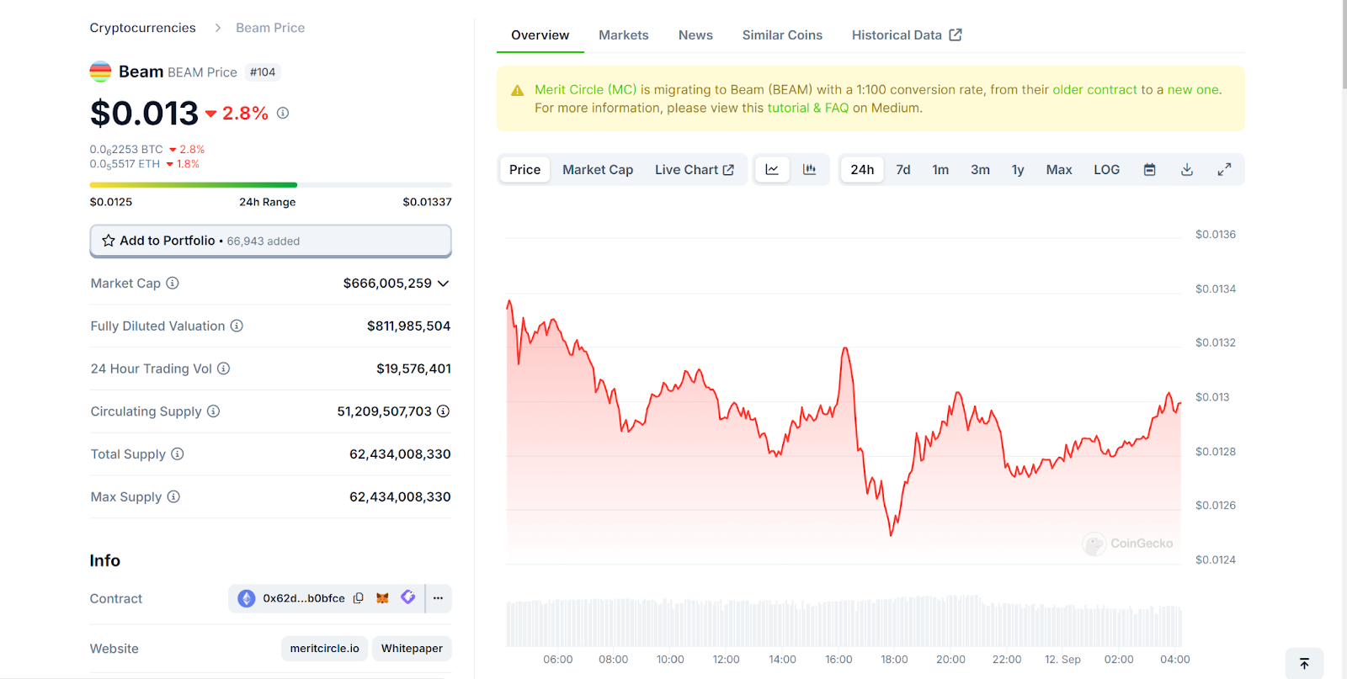Click the Market Cap info icon
Screen dimensions: 1347x679
pyautogui.click(x=173, y=283)
